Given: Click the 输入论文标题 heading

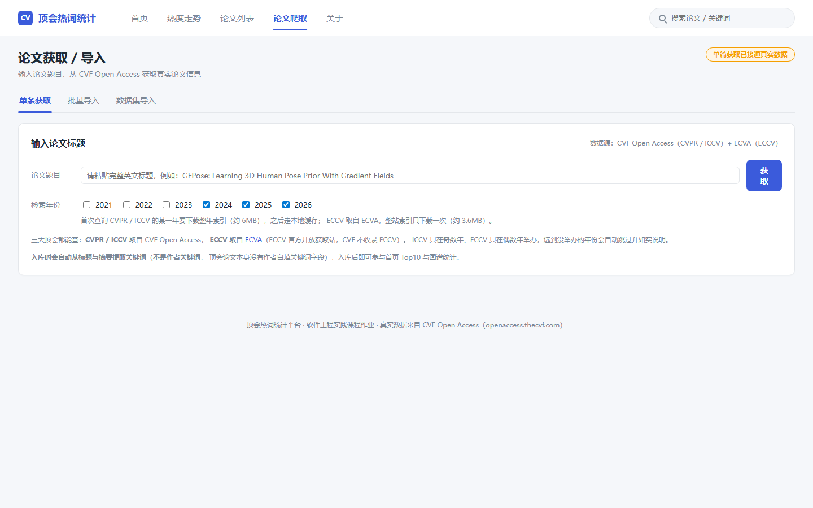Looking at the screenshot, I should (x=58, y=143).
